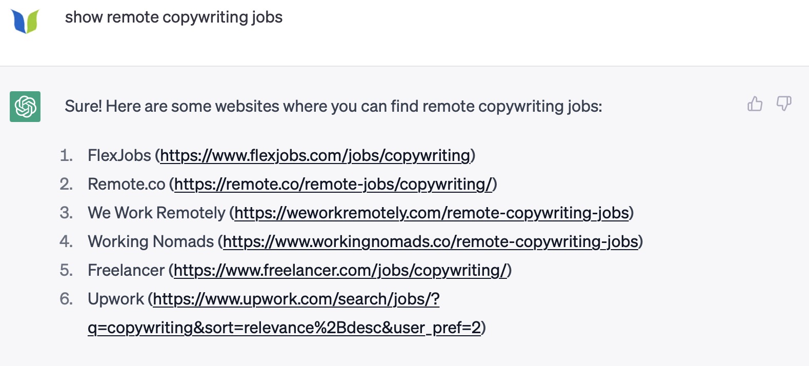809x366 pixels.
Task: Open the flexjobs.com copywriting URL
Action: coord(315,155)
